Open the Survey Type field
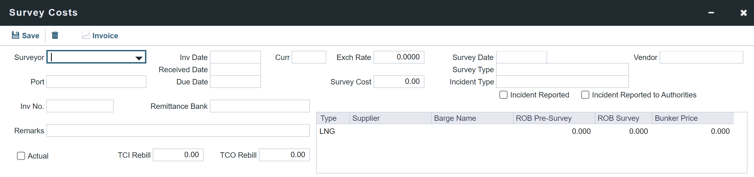This screenshot has height=177, width=754. point(562,70)
